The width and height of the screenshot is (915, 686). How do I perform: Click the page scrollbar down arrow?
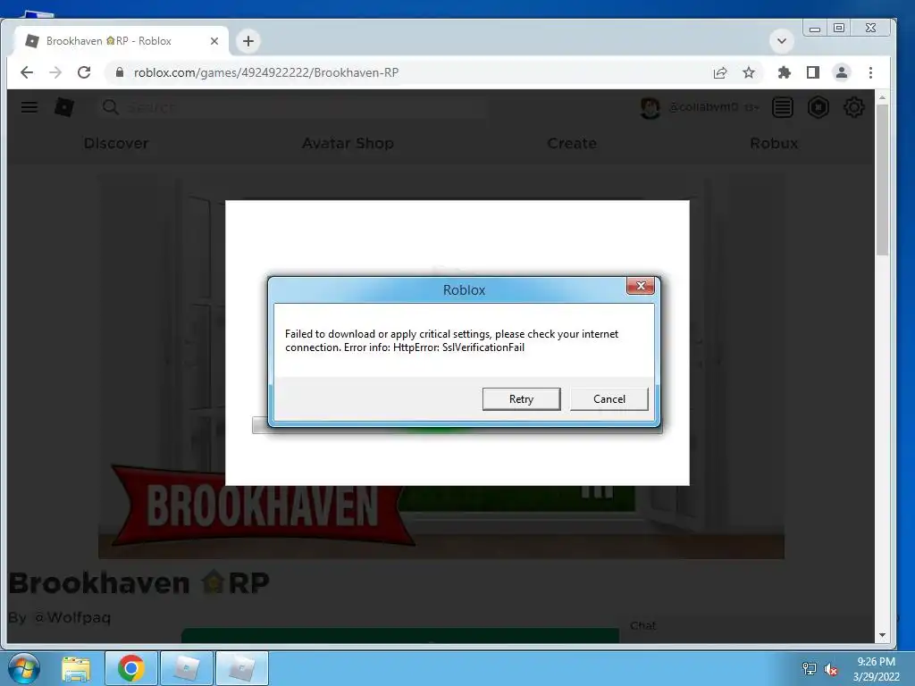pos(882,635)
